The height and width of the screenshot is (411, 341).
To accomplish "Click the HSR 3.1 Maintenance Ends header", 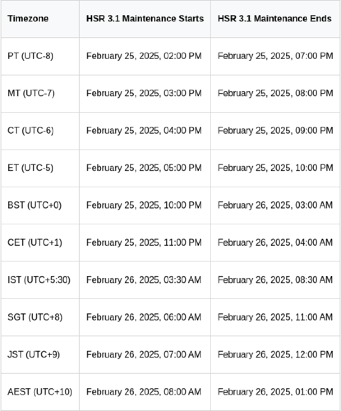I will [x=274, y=19].
